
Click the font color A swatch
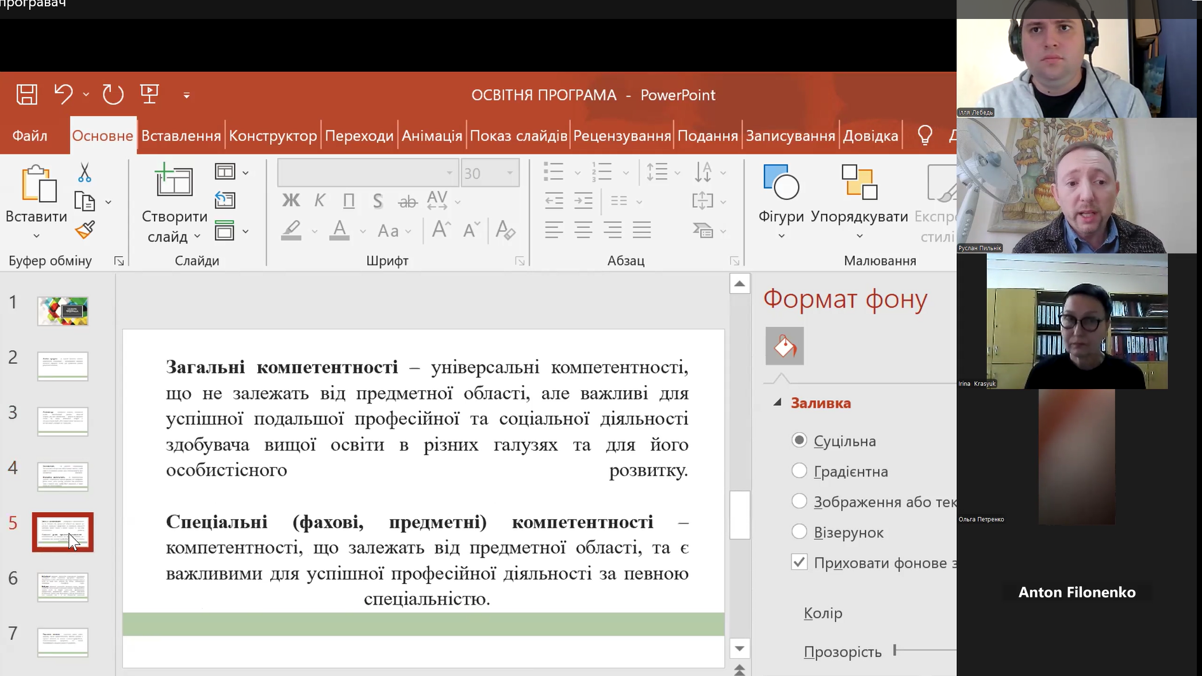pos(340,231)
